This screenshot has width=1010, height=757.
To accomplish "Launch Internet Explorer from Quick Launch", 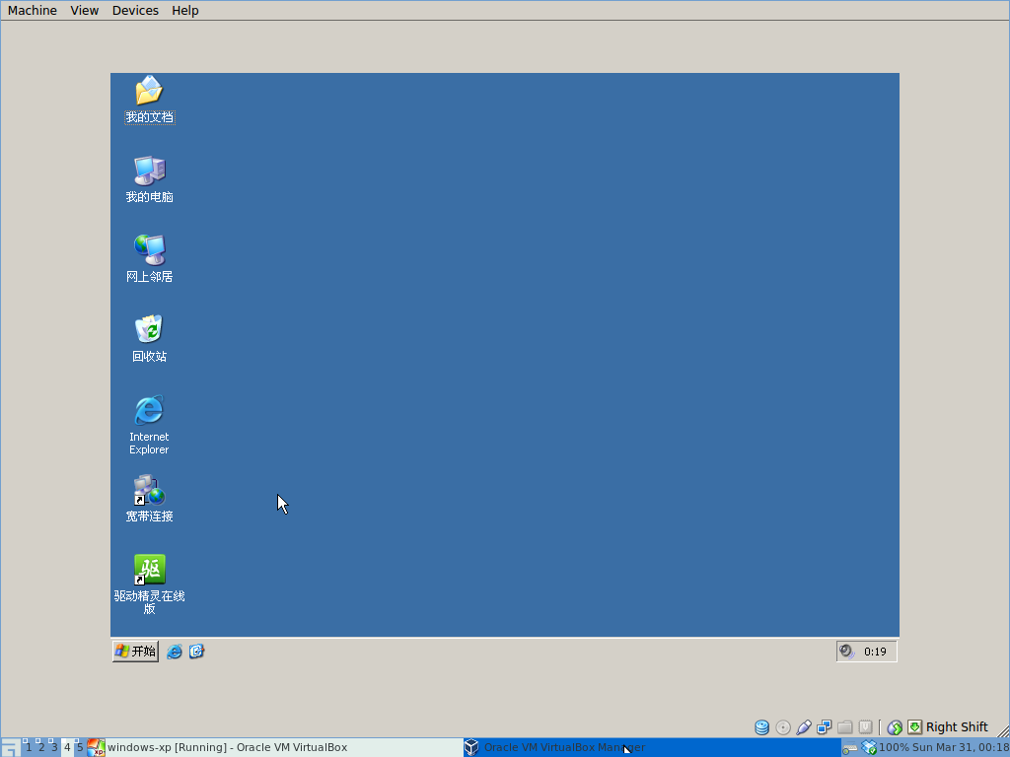I will click(174, 652).
